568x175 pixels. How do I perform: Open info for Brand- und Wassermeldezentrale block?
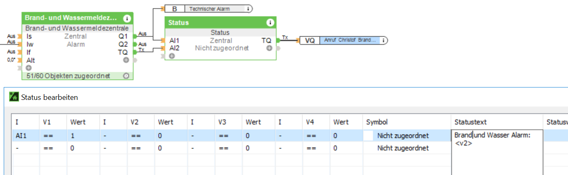point(127,19)
